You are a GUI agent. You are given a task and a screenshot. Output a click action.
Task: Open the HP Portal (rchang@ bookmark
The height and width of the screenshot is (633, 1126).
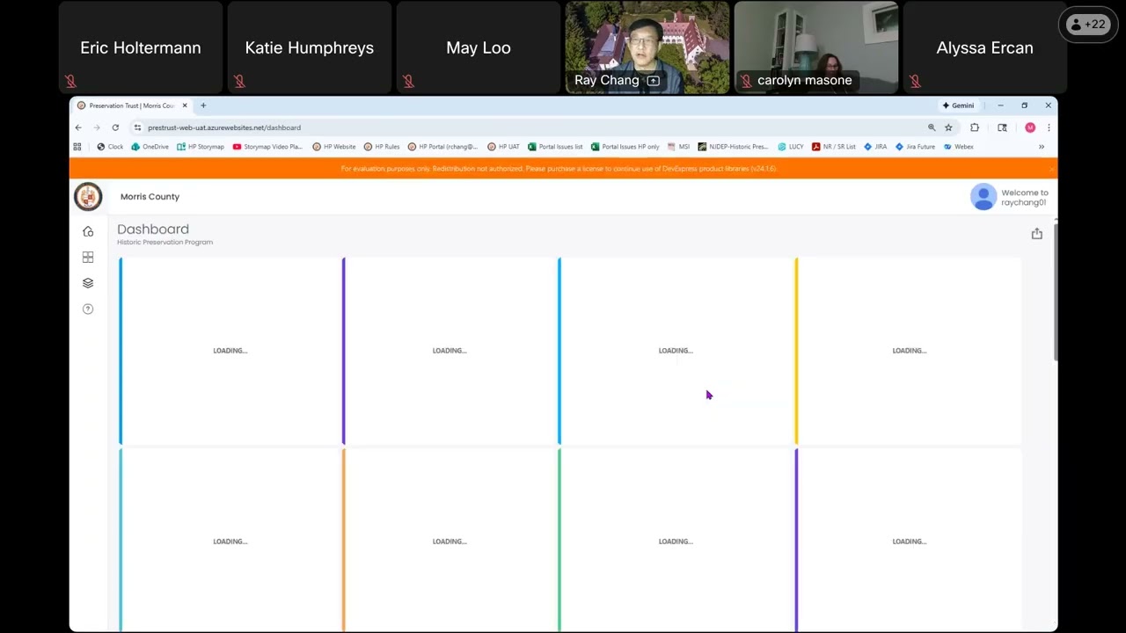[x=442, y=147]
